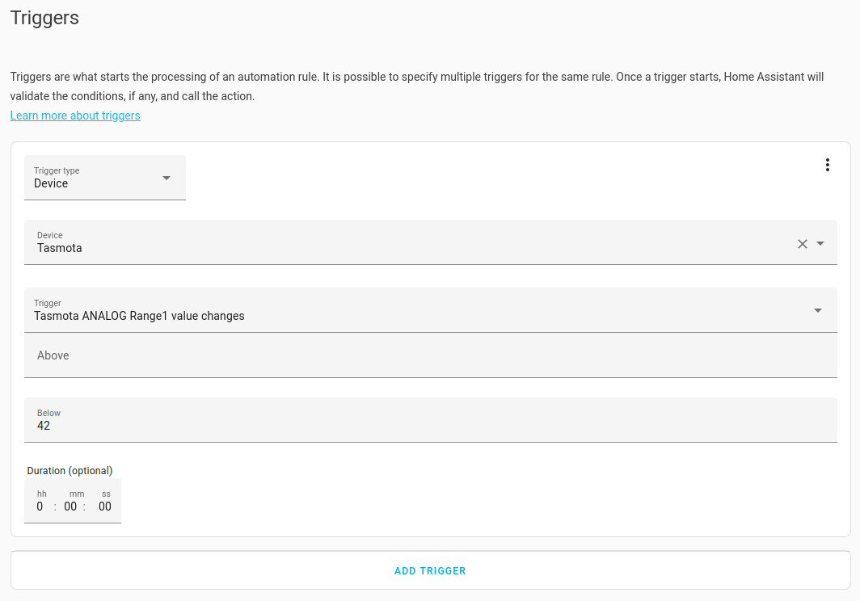This screenshot has width=860, height=601.
Task: Click the small Trigger type label
Action: pyautogui.click(x=57, y=170)
